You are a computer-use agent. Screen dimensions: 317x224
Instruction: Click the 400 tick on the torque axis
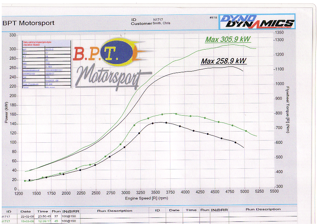click(x=279, y=172)
